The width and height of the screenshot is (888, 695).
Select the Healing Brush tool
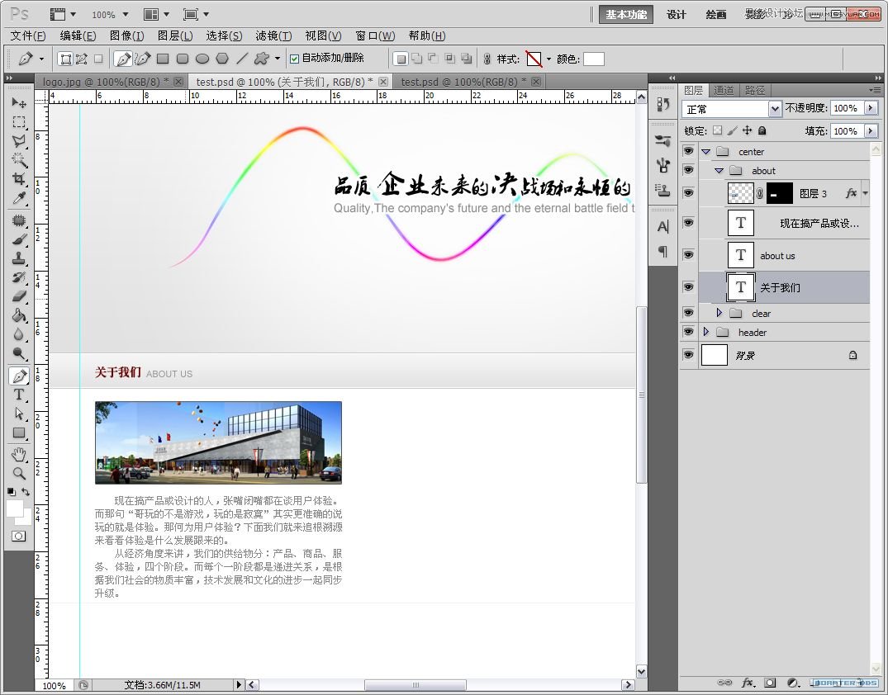19,220
